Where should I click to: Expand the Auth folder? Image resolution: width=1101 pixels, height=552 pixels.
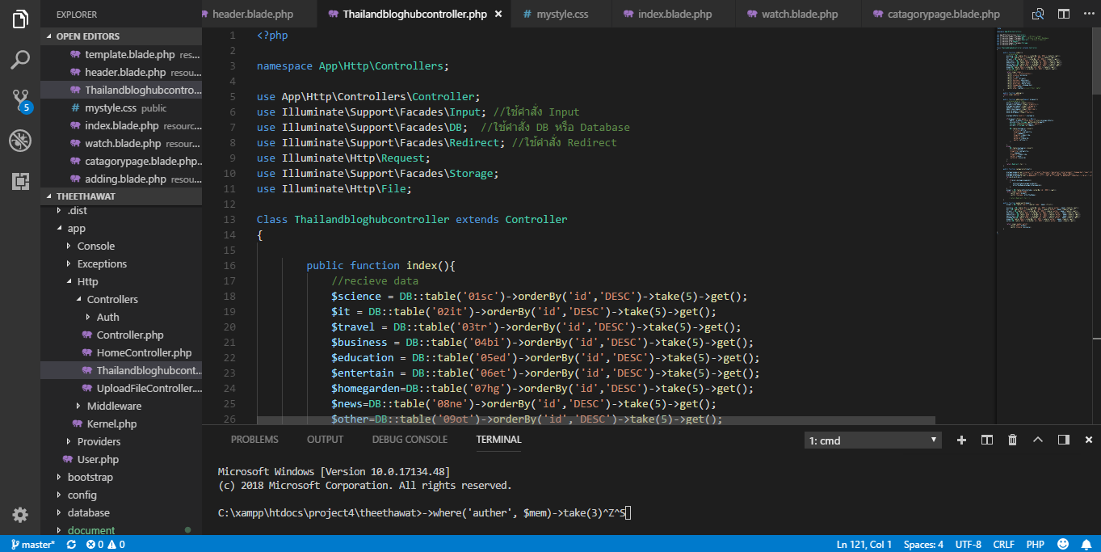121,317
